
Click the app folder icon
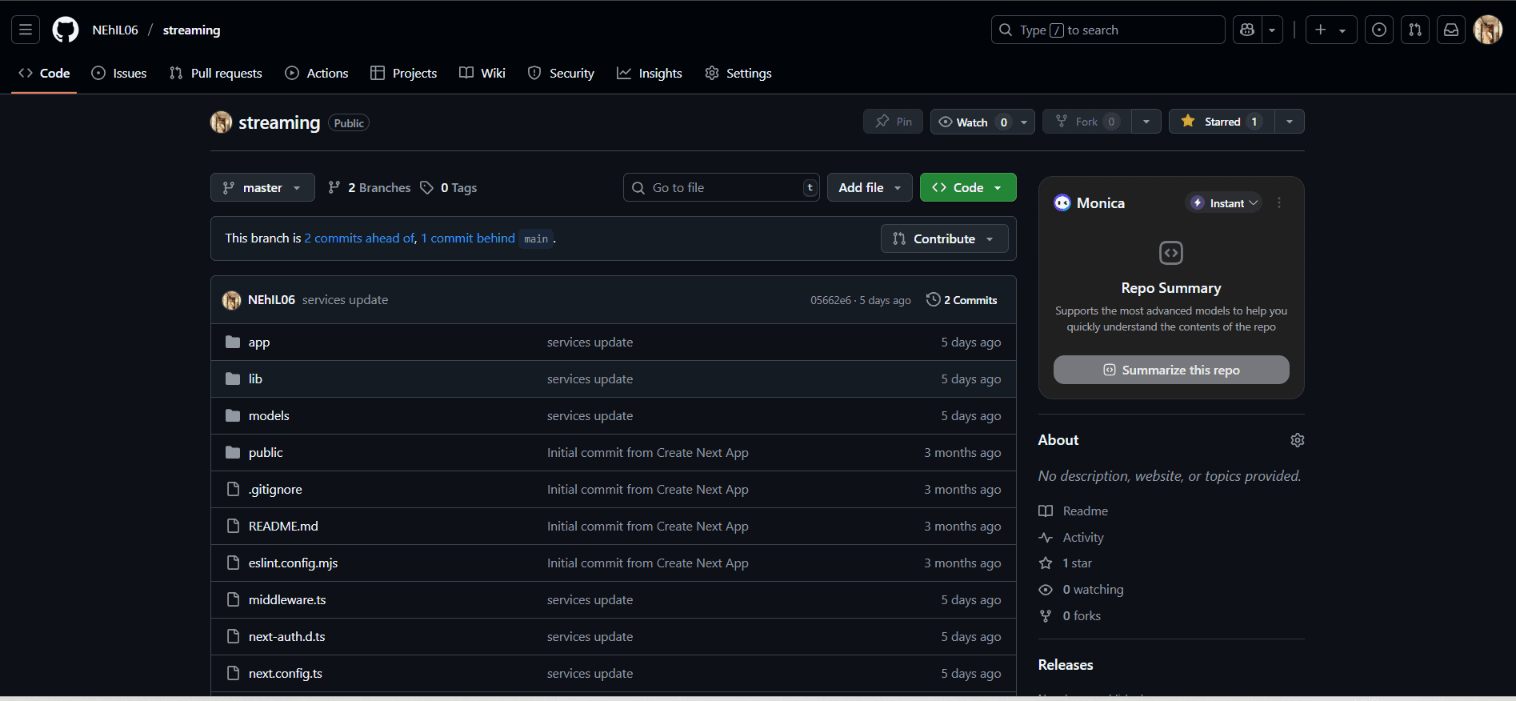tap(233, 342)
